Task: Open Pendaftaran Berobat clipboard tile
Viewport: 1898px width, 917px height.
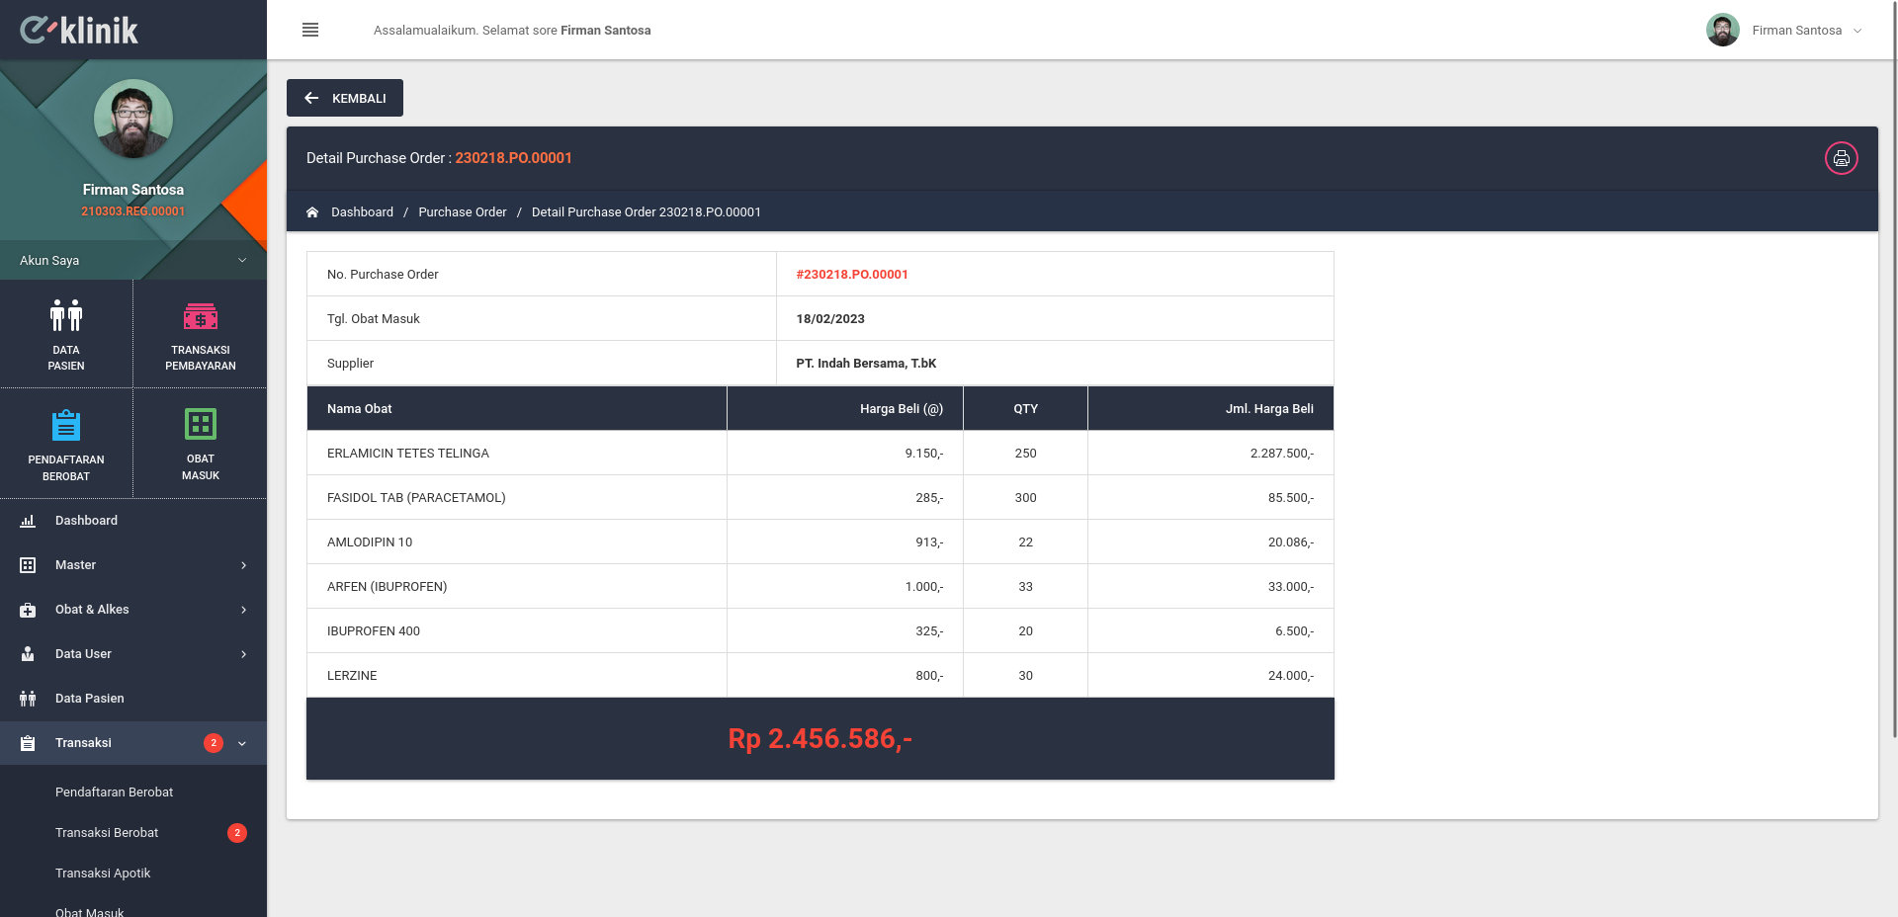Action: tap(66, 444)
